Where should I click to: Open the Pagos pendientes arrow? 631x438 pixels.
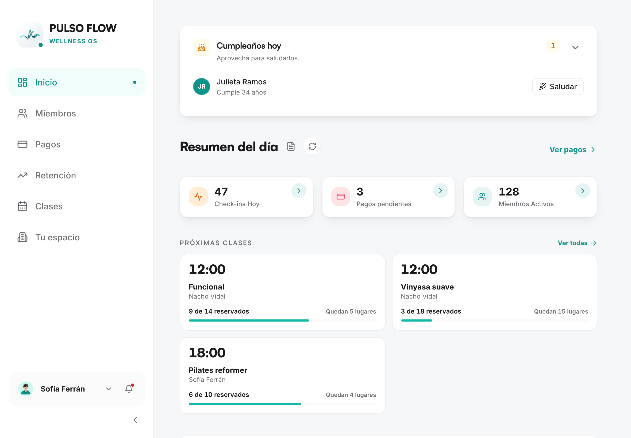tap(441, 191)
